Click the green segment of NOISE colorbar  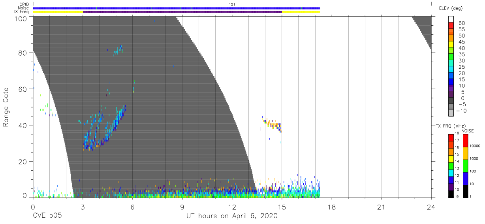coord(465,166)
